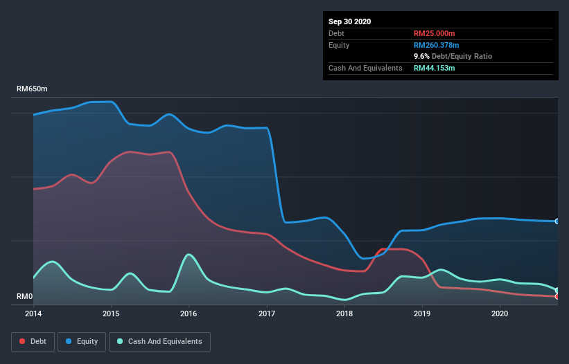Click Cash And Equivalents label in tooltip
This screenshot has height=364, width=569.
point(365,68)
